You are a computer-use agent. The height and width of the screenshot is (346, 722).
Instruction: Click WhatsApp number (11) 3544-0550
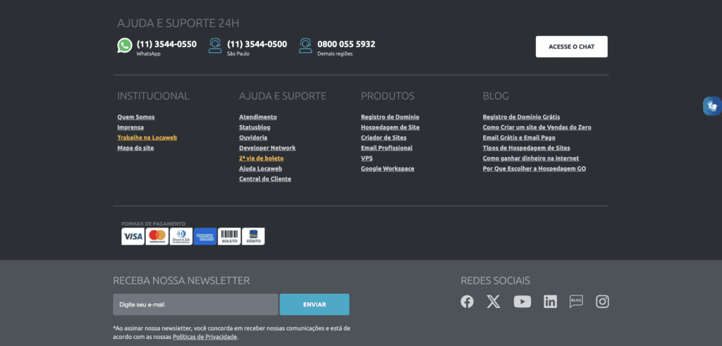point(166,44)
